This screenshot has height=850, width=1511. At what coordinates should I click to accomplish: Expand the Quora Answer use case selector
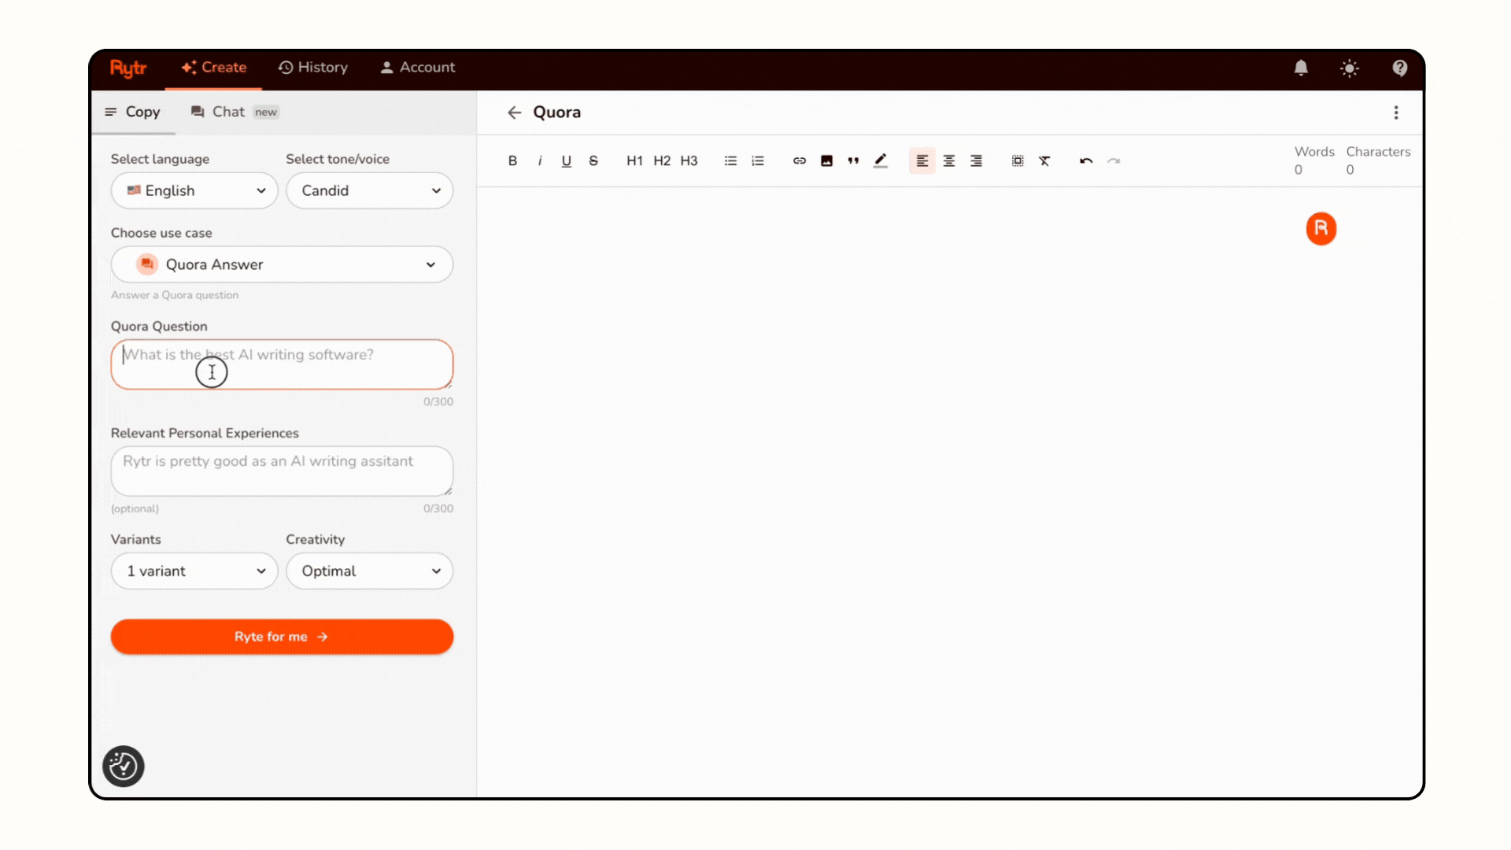point(282,264)
